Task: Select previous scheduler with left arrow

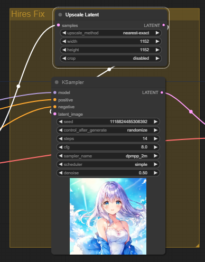Action: coord(61,164)
